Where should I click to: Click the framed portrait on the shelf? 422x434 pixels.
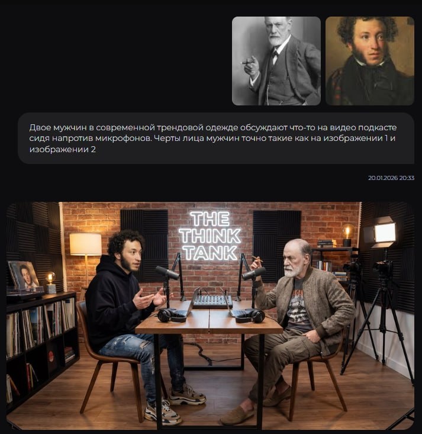24,275
